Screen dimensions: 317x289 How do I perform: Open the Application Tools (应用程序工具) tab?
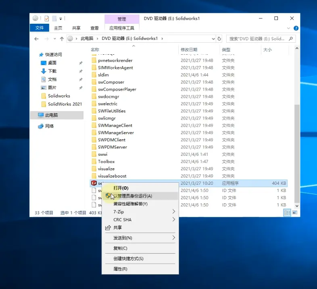point(122,28)
